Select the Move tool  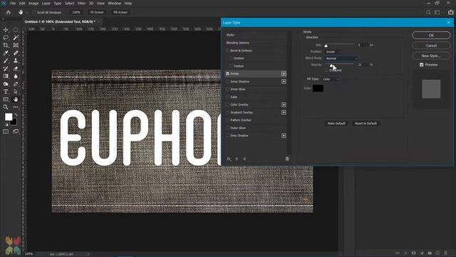[x=6, y=30]
